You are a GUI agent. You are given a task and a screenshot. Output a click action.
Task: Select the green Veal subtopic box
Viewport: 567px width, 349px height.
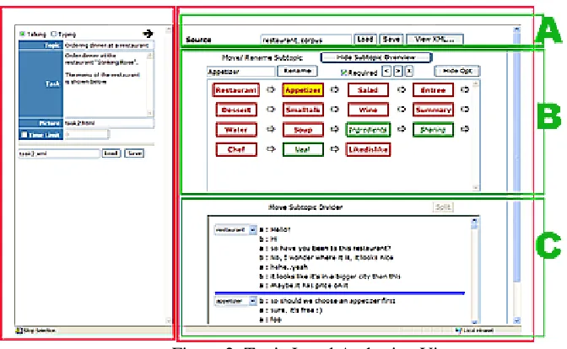click(x=303, y=149)
